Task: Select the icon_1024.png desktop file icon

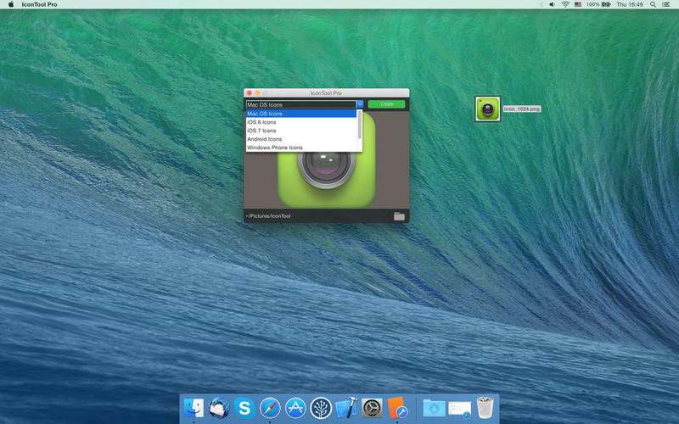Action: pos(487,109)
